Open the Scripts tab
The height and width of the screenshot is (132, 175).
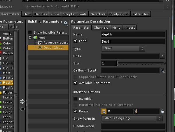69,14
